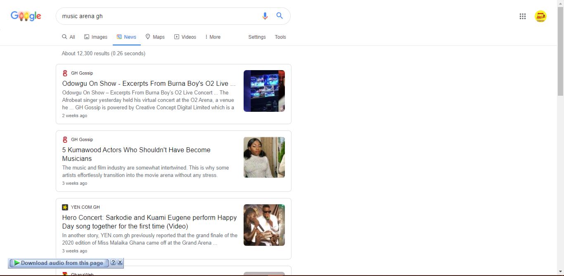Click the blue search magnifier icon
564x276 pixels.
[280, 16]
